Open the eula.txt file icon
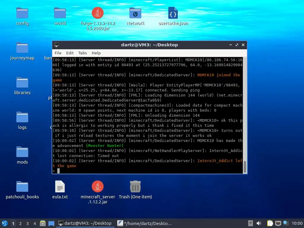 [60, 187]
